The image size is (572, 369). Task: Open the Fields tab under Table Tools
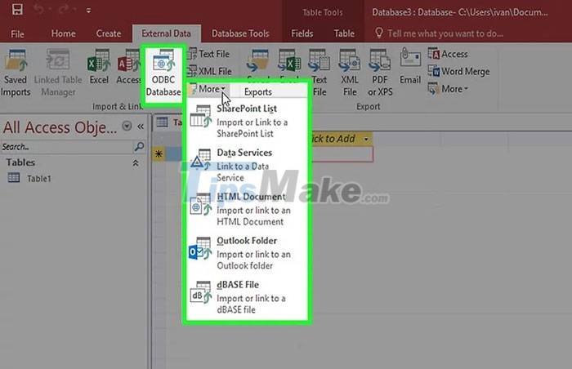[x=302, y=33]
